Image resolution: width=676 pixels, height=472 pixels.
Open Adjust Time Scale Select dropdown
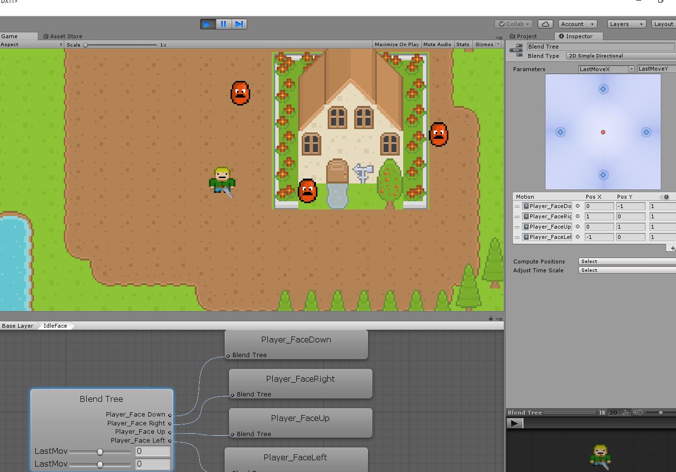coord(627,270)
